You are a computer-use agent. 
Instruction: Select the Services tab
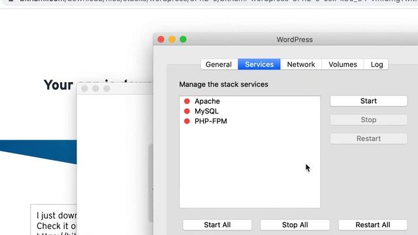pos(259,65)
